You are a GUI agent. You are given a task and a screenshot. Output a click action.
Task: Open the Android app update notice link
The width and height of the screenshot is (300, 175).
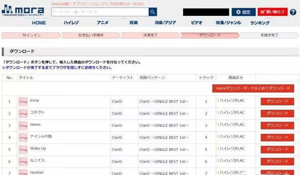[98, 4]
